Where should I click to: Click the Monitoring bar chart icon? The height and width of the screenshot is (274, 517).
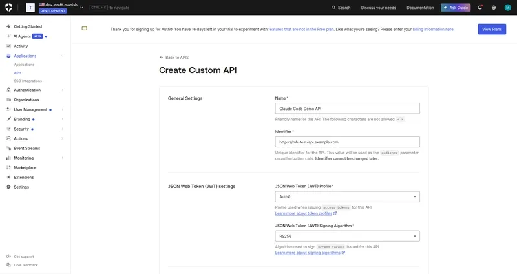(x=8, y=158)
